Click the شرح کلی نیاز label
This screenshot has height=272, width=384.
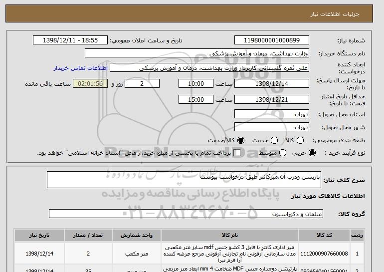tap(344, 180)
